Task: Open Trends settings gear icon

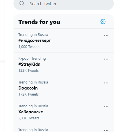Action: (103, 22)
